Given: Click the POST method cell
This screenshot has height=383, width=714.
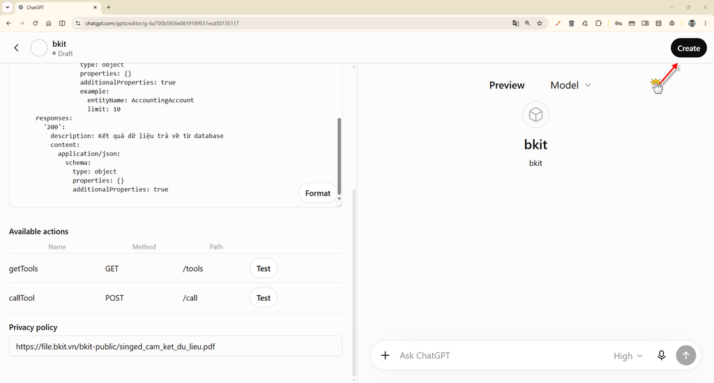Looking at the screenshot, I should [x=114, y=297].
